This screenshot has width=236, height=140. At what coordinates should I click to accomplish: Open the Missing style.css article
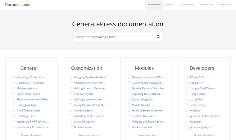click(x=27, y=88)
